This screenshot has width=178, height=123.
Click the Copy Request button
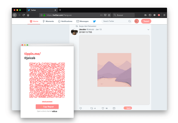[47, 107]
